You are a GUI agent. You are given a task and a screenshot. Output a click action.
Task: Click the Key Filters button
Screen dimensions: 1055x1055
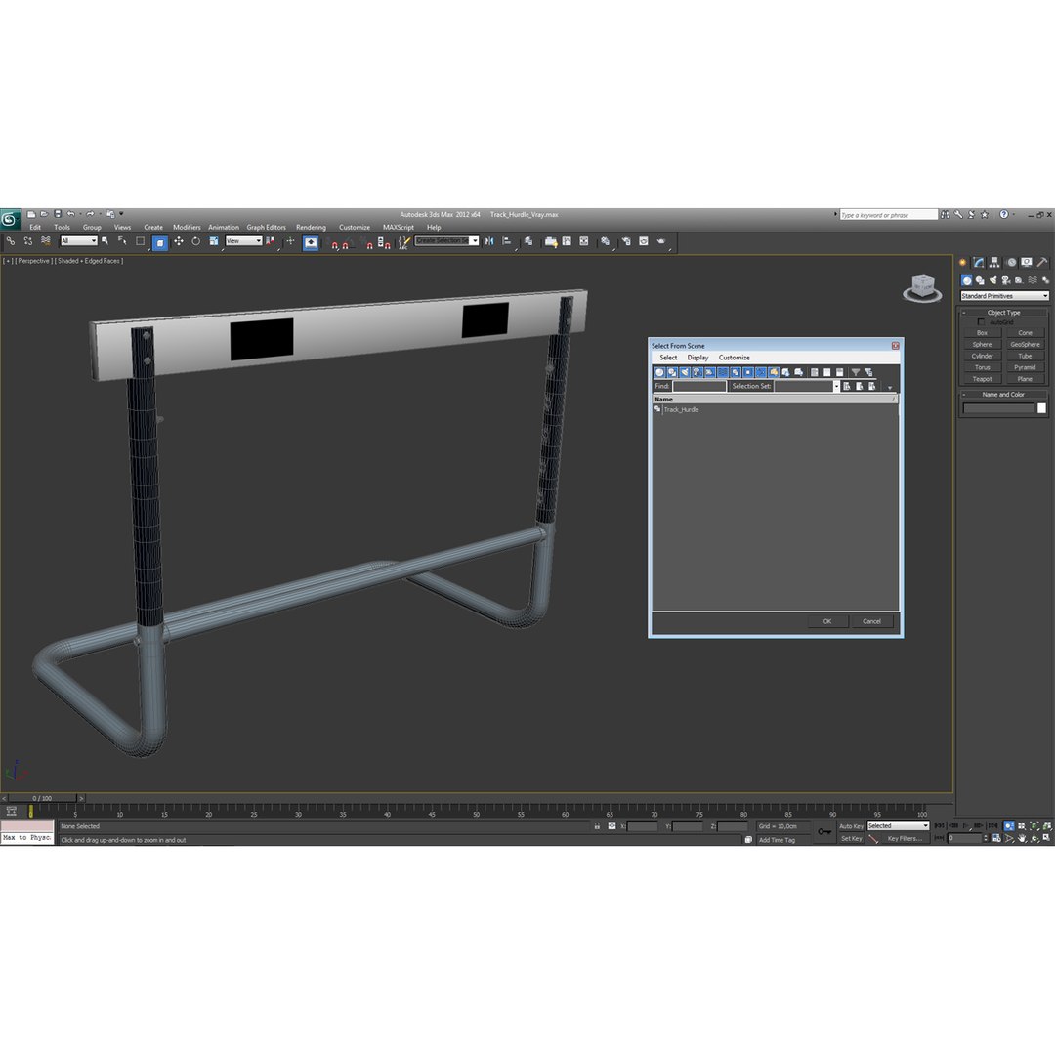click(904, 838)
